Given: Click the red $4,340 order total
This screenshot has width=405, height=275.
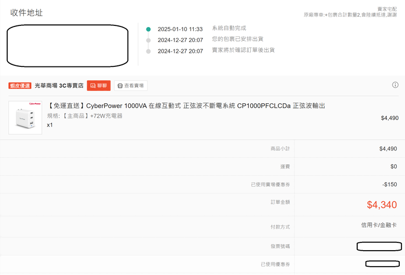Looking at the screenshot, I should pyautogui.click(x=382, y=205).
